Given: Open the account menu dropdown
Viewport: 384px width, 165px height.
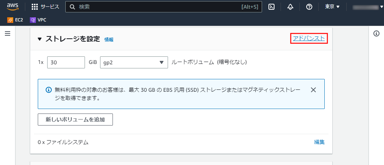Looking at the screenshot, I should [367, 7].
